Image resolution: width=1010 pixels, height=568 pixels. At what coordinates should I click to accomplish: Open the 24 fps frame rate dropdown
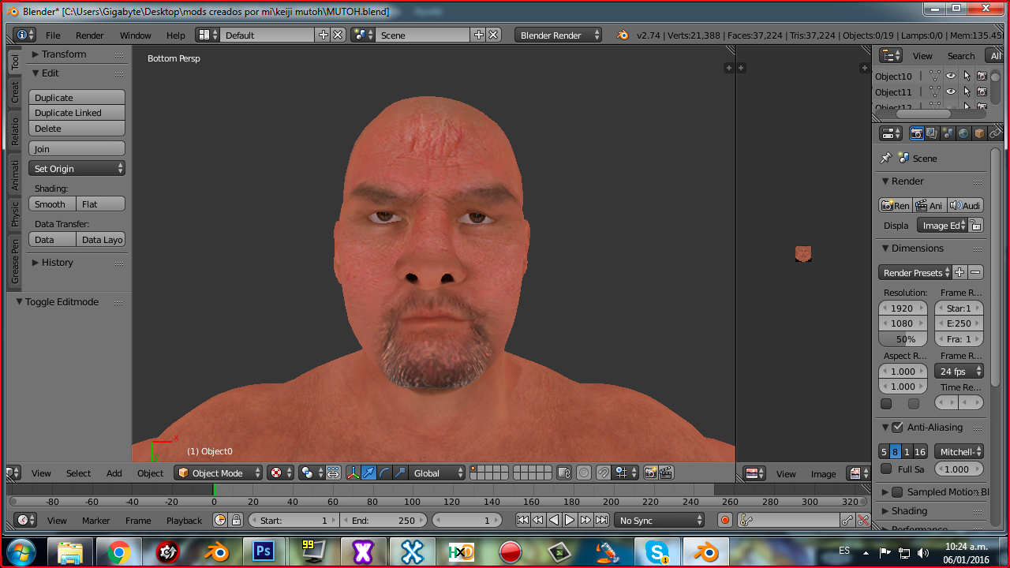coord(959,371)
